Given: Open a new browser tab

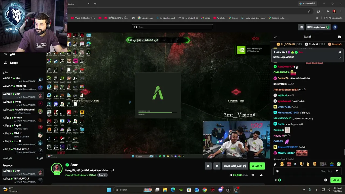Looking at the screenshot, I should (95, 4).
